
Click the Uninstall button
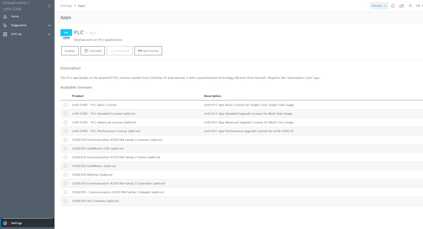point(93,51)
